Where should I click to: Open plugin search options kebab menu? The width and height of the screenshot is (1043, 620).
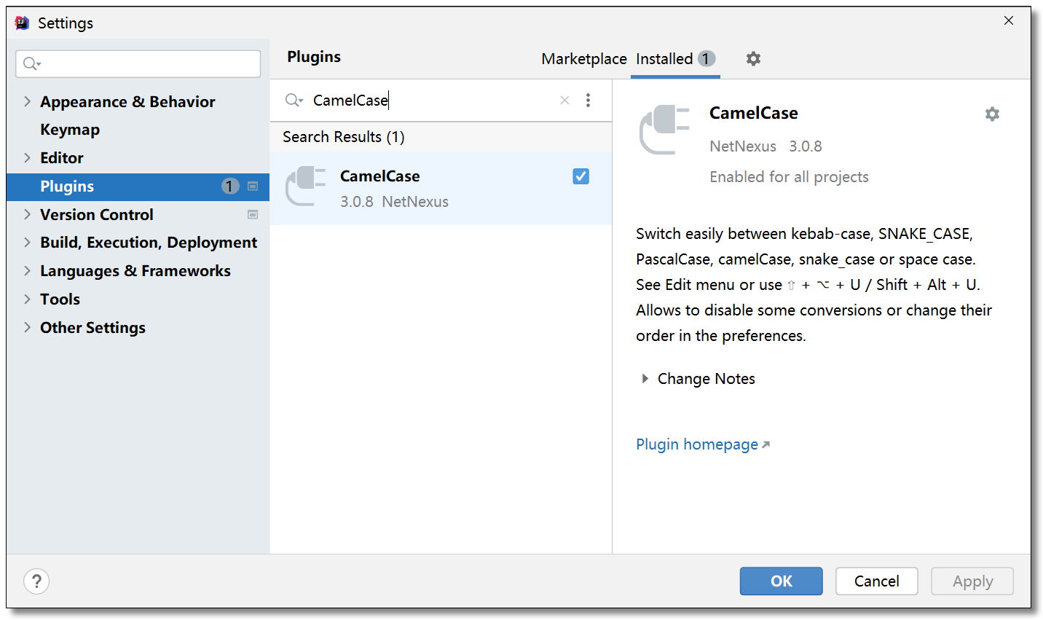tap(588, 101)
